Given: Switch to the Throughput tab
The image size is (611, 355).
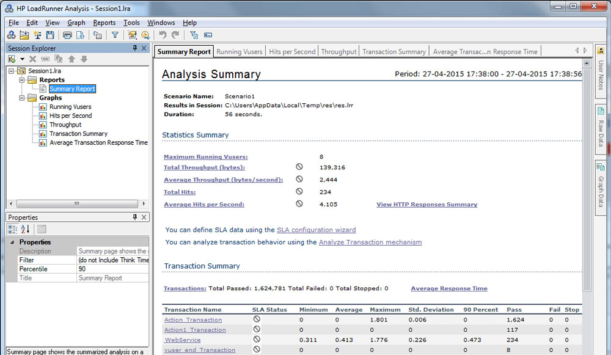Looking at the screenshot, I should click(x=338, y=51).
